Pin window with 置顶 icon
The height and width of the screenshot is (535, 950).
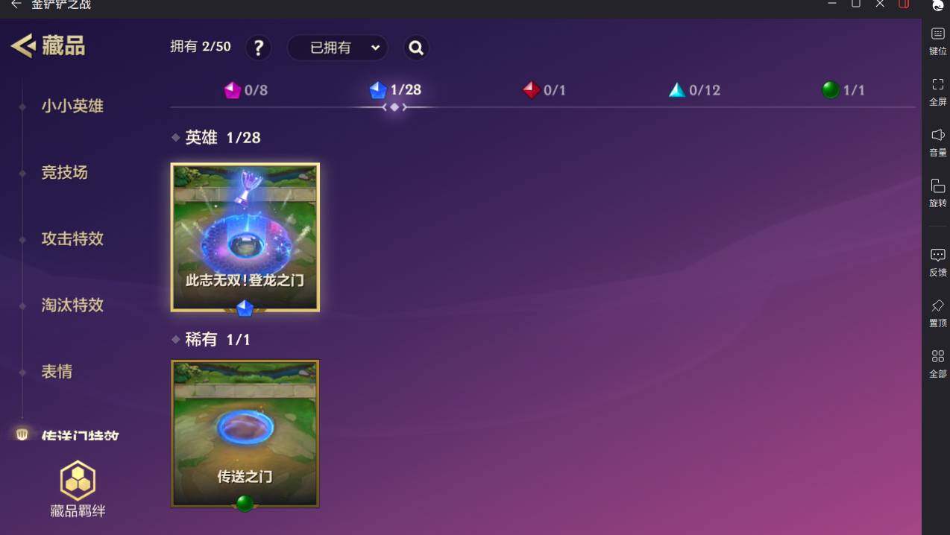937,313
